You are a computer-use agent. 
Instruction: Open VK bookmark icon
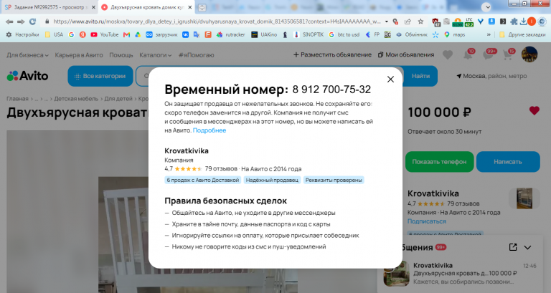185,34
